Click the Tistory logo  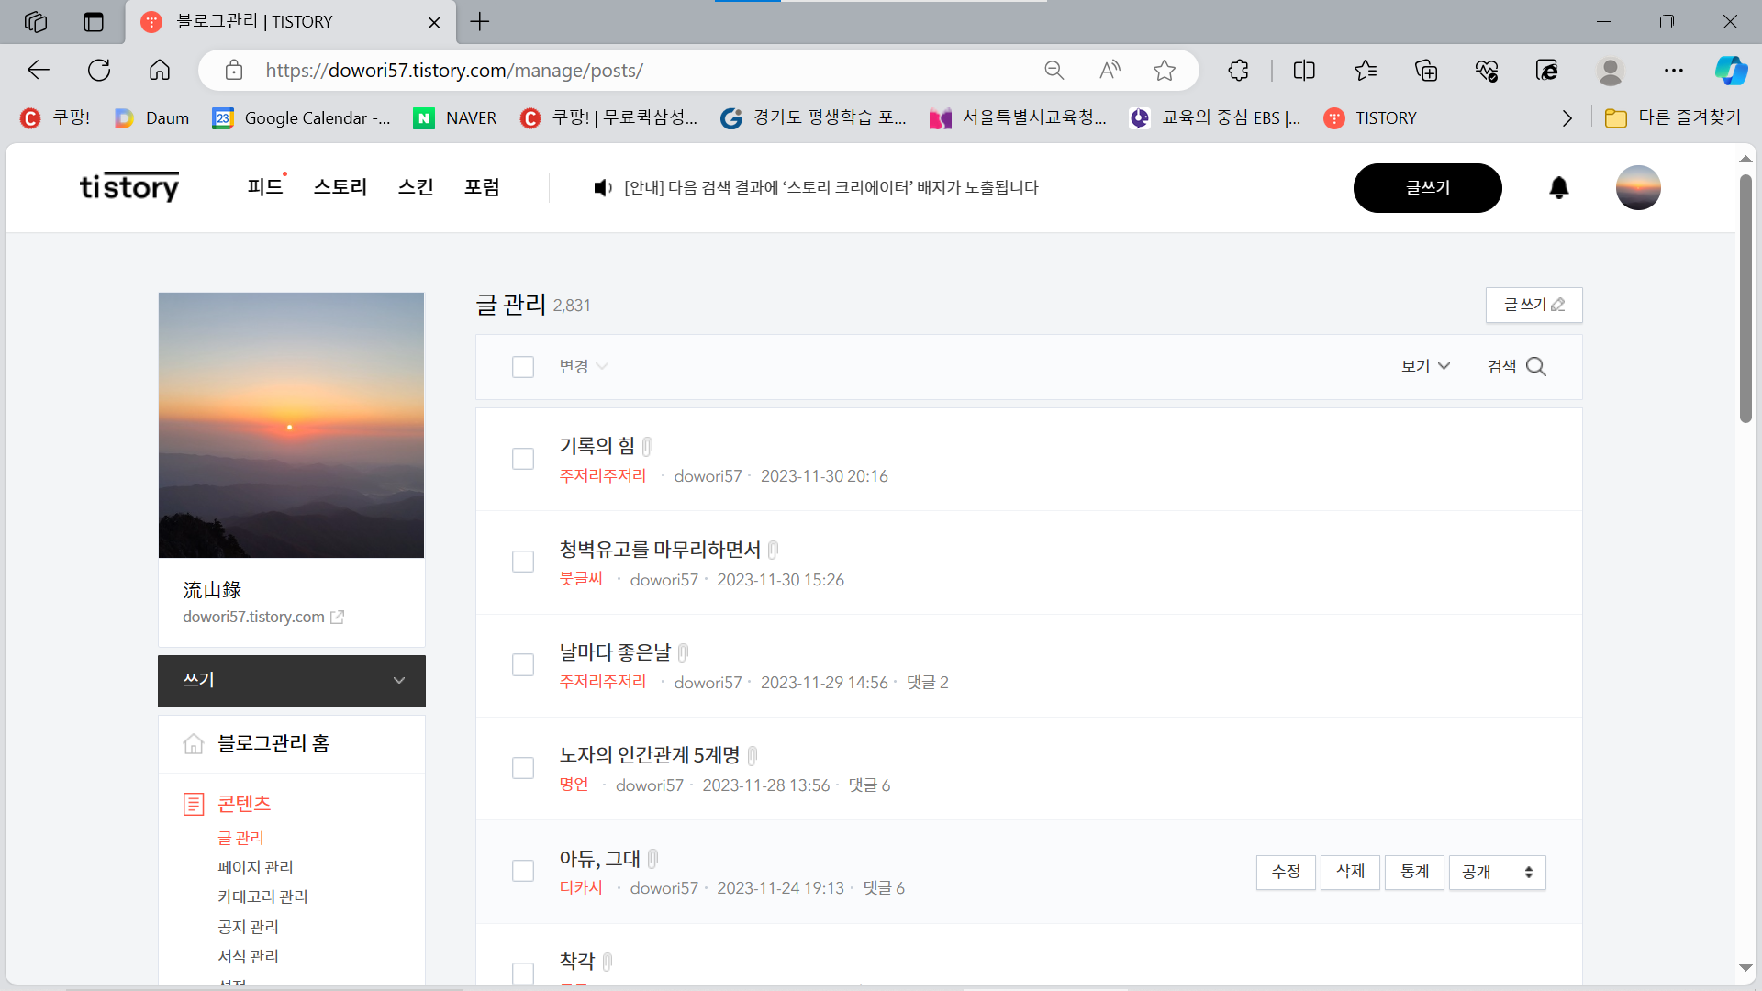(x=129, y=187)
